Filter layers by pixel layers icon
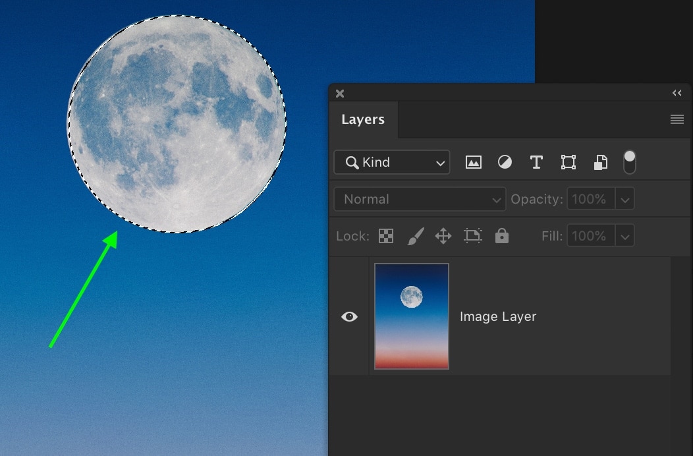 tap(473, 162)
